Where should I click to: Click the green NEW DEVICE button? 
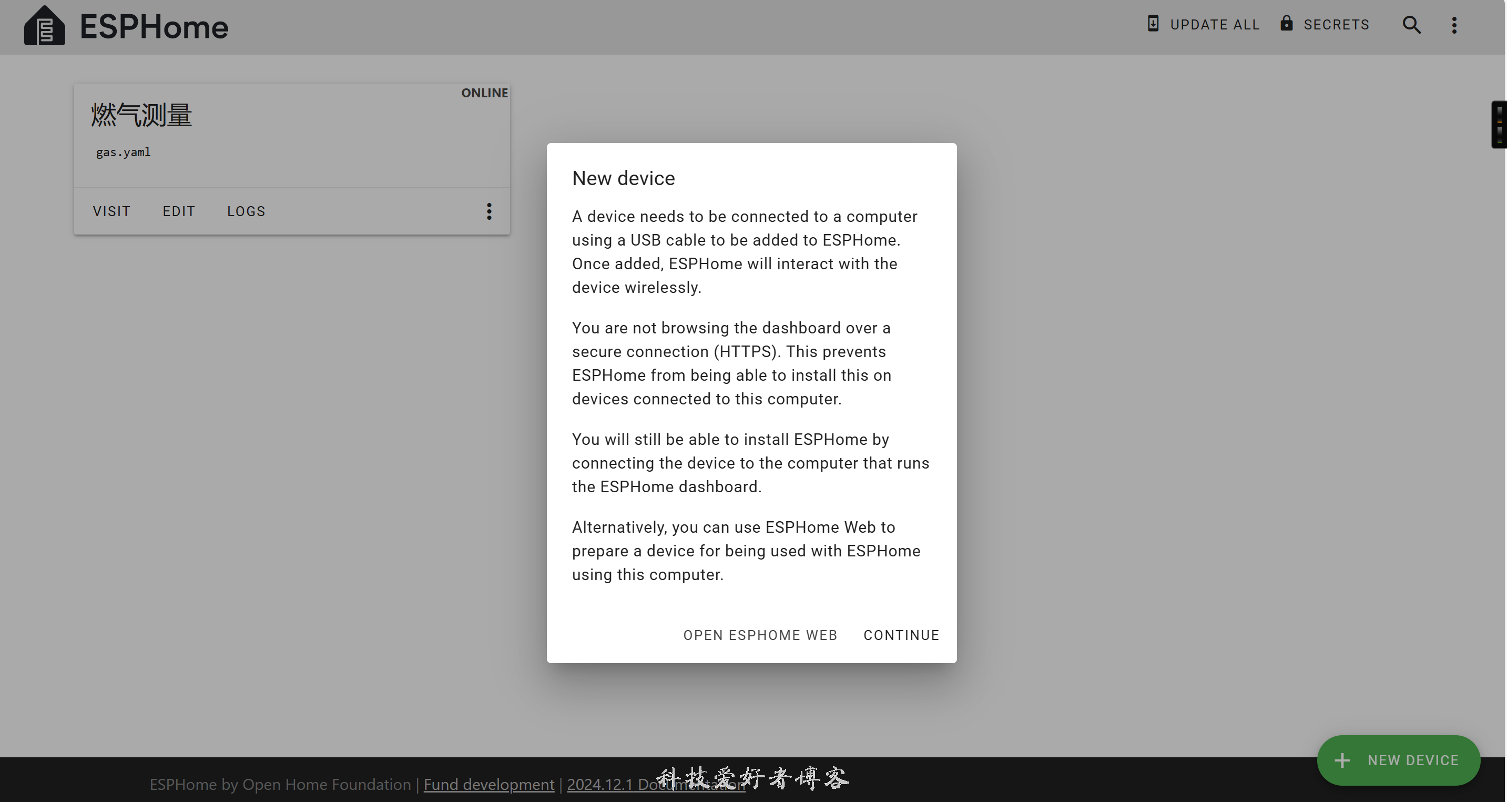[x=1399, y=760]
